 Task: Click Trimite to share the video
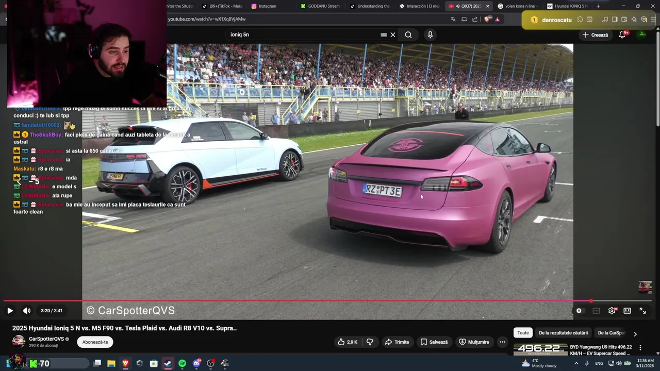click(397, 342)
